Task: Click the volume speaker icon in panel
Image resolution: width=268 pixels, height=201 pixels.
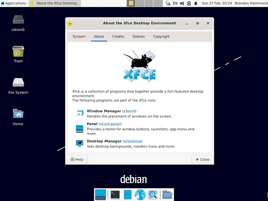Action: click(182, 3)
